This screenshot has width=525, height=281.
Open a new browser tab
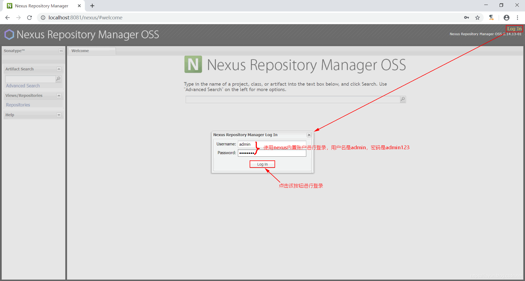pyautogui.click(x=92, y=6)
